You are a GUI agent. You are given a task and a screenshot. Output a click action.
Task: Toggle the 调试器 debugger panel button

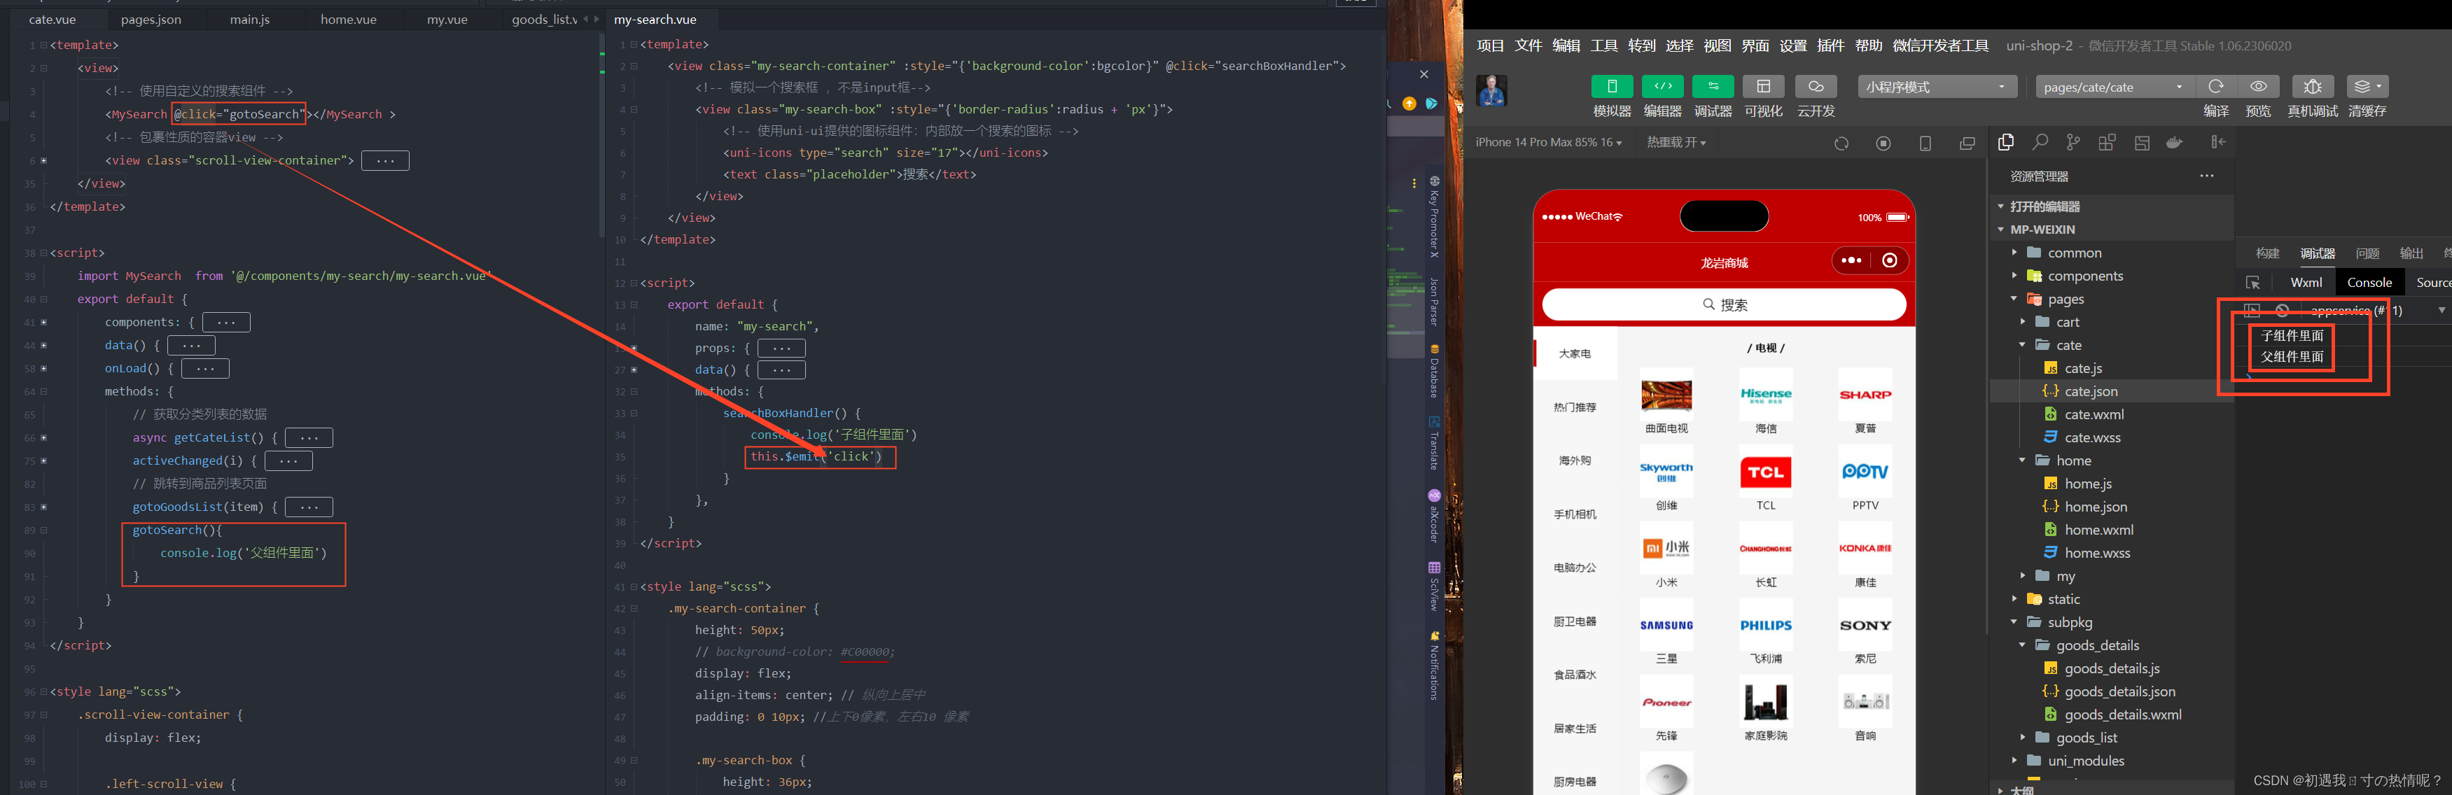pyautogui.click(x=1713, y=87)
